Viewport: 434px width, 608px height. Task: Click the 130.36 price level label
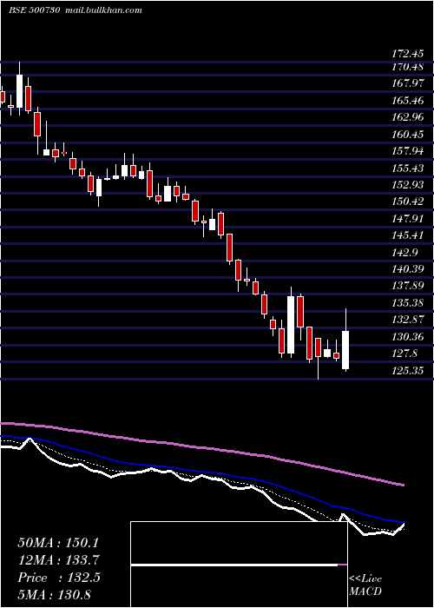(x=407, y=337)
